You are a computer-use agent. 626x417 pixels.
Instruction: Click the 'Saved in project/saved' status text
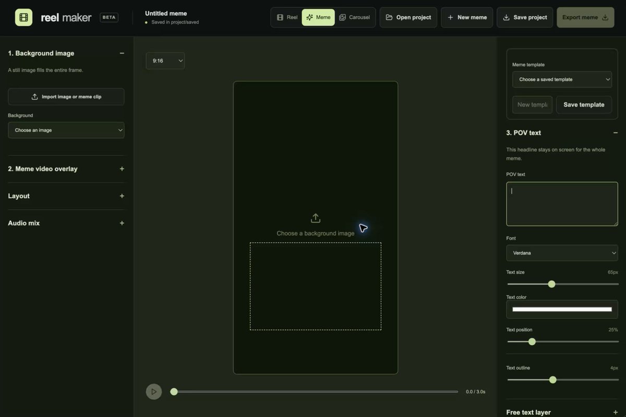click(x=175, y=22)
